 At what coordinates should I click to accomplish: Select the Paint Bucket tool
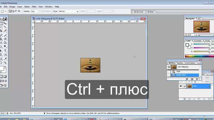coord(5,43)
